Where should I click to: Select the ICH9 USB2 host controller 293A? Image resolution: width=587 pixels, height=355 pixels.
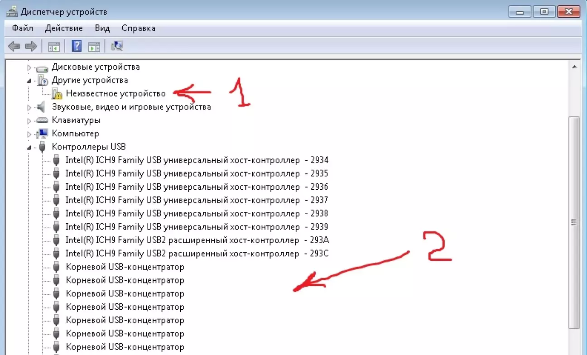[x=197, y=240]
